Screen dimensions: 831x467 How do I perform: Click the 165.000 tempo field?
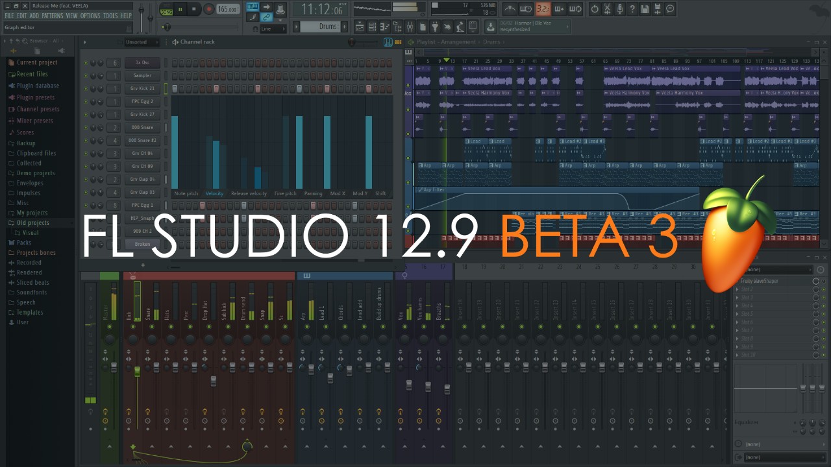228,9
